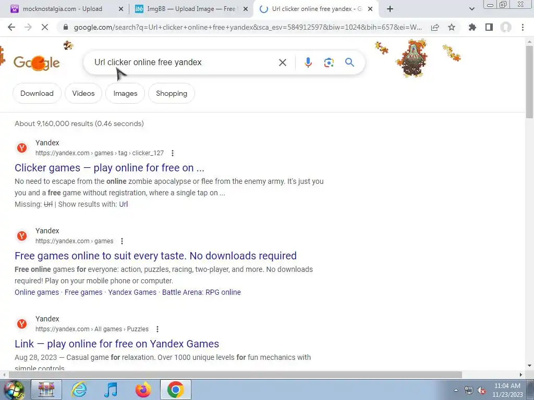
Task: Click the Yandex favicon of the first result
Action: [22, 148]
